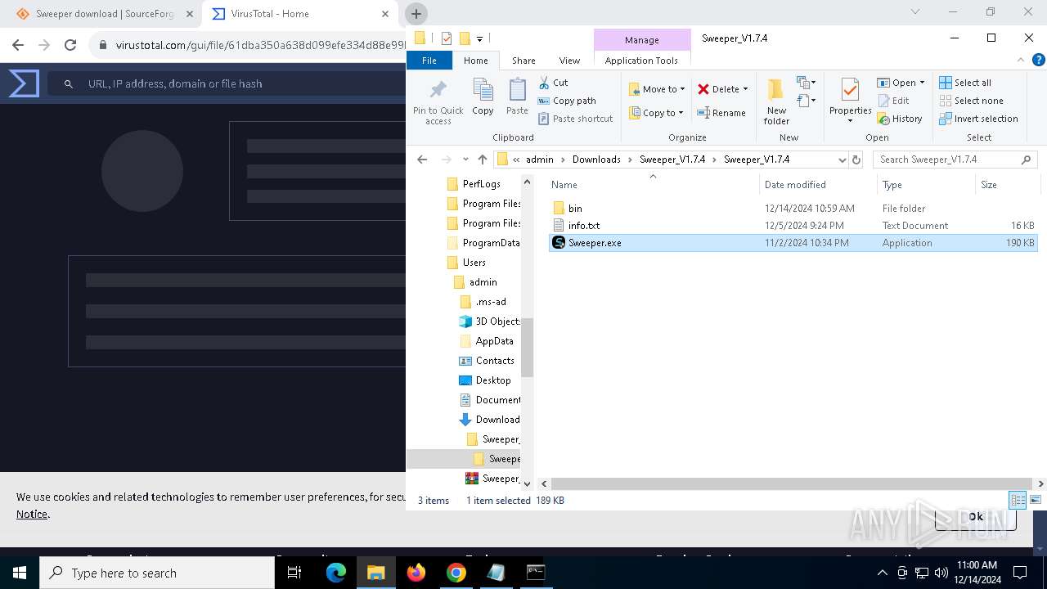The height and width of the screenshot is (589, 1047).
Task: Reload the VirusTotal page in Chrome
Action: pos(70,45)
